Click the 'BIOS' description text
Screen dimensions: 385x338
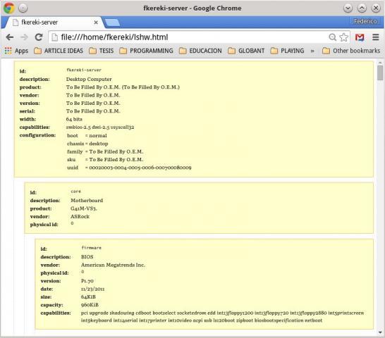pyautogui.click(x=87, y=257)
